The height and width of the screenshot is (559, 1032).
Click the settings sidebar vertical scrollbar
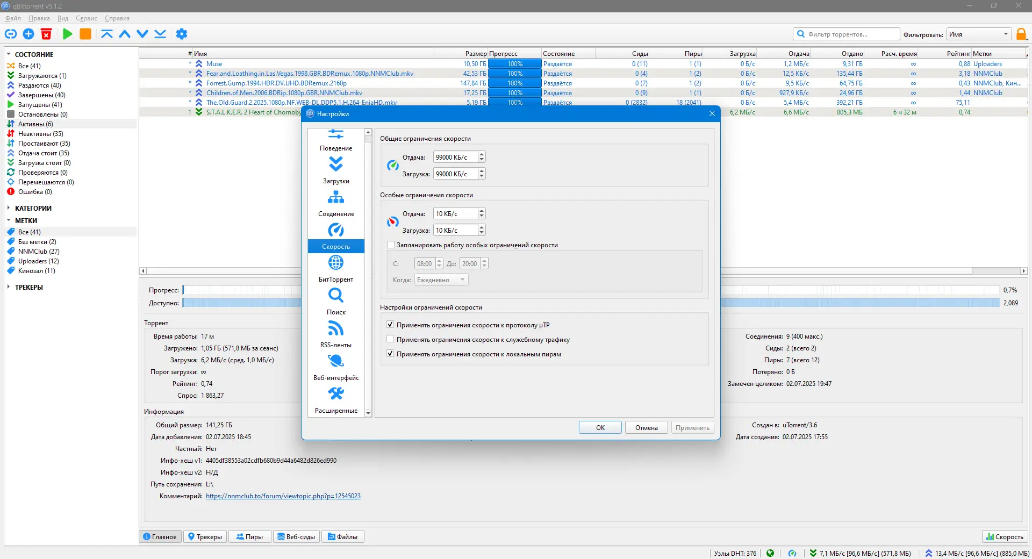pos(368,269)
